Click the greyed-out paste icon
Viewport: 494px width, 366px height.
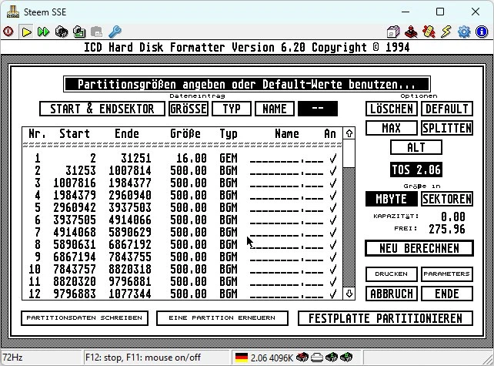[x=96, y=32]
